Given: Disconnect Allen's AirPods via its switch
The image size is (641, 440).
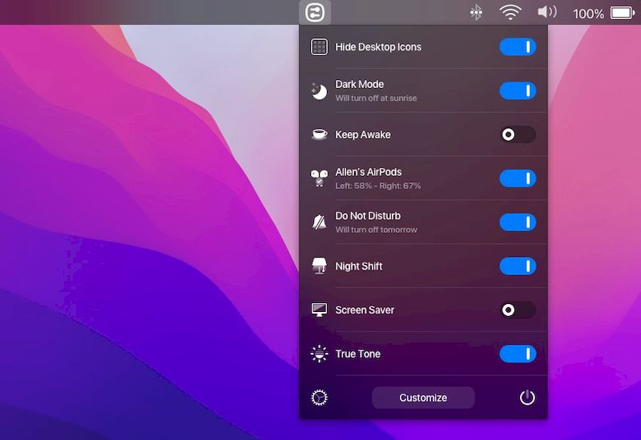Looking at the screenshot, I should [x=518, y=178].
